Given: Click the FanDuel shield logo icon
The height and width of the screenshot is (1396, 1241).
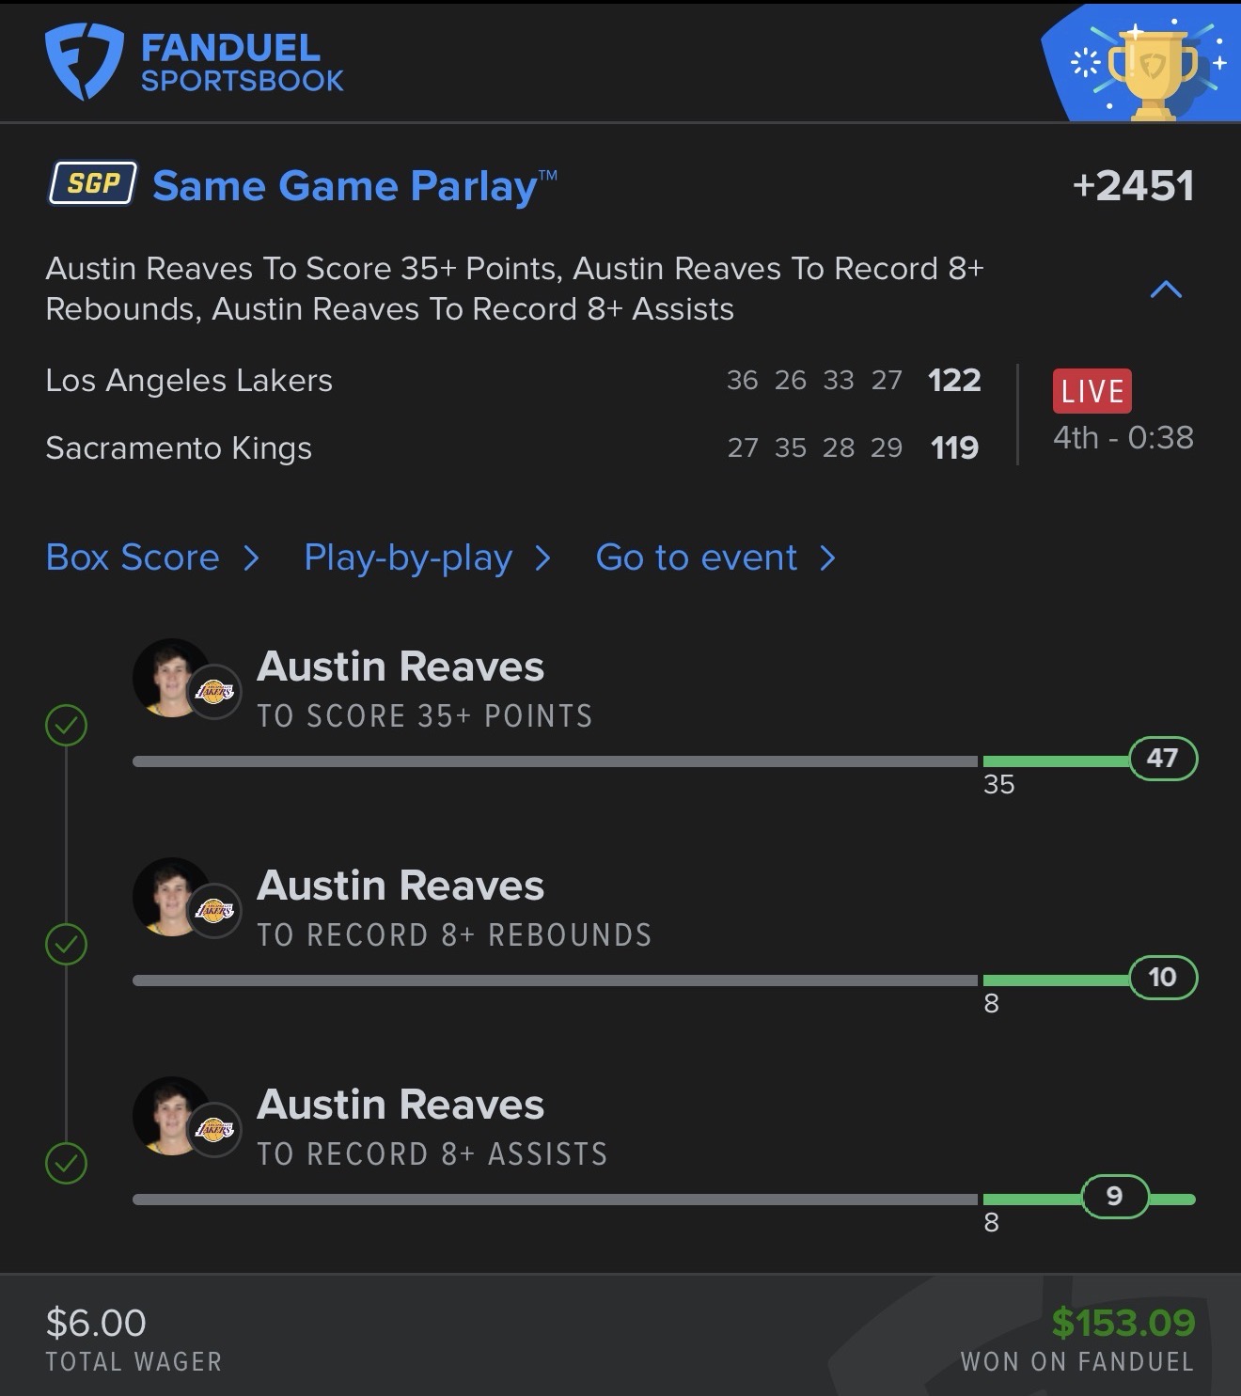Looking at the screenshot, I should point(84,61).
